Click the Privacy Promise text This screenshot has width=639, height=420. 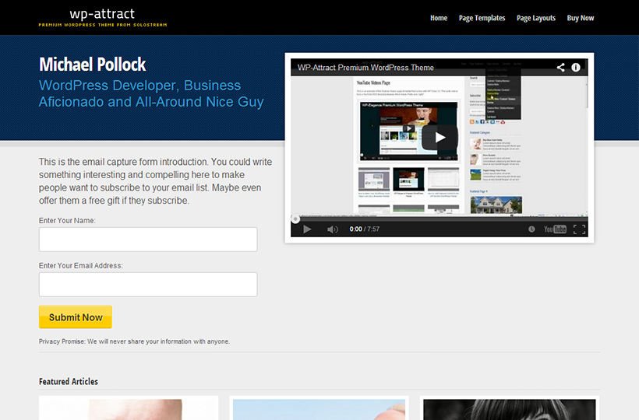click(x=134, y=341)
